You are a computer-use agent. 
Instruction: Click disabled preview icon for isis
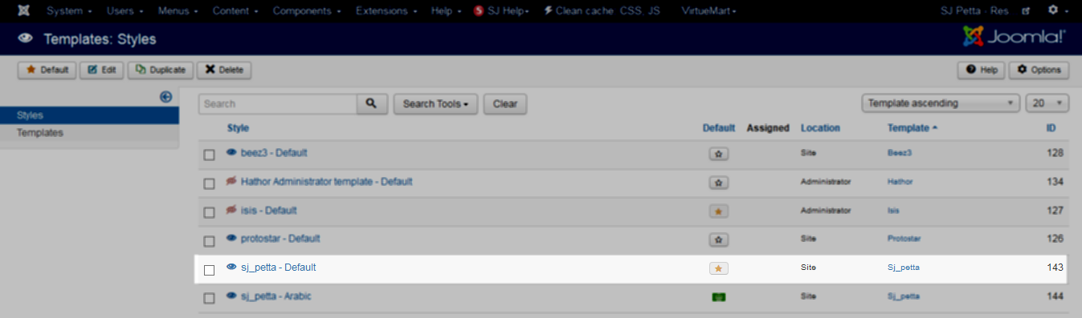[x=231, y=210]
